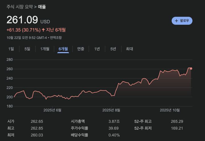View the 5년 price history tab
The image size is (205, 141).
point(113,49)
